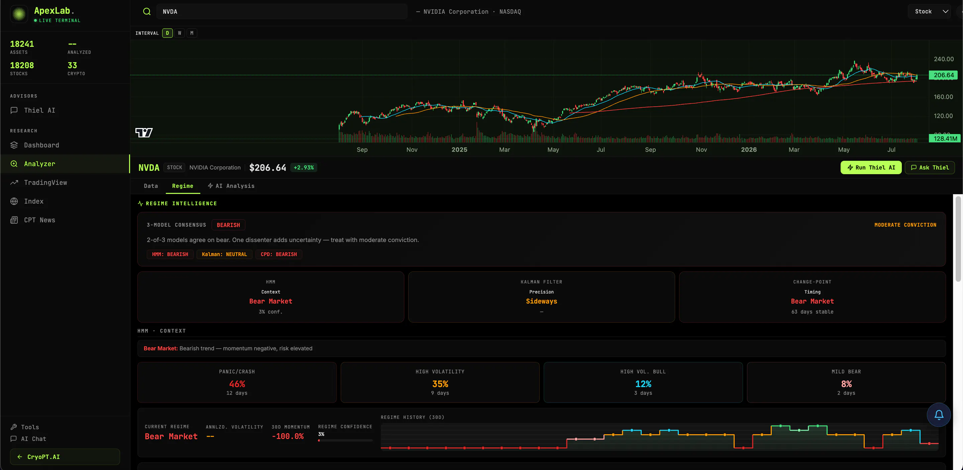Click the TradingView logo on the chart
This screenshot has width=963, height=470.
pyautogui.click(x=144, y=132)
